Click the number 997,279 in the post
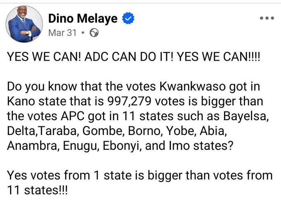This screenshot has width=281, height=206. pos(129,102)
